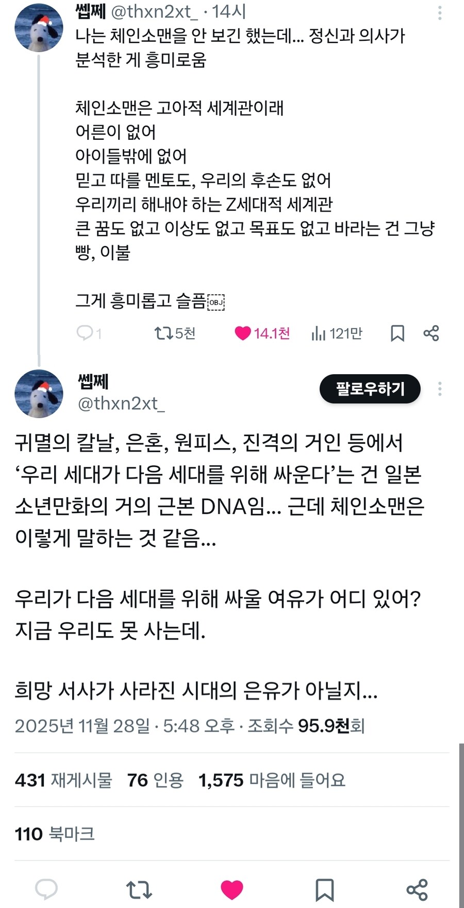The image size is (464, 908).
Task: Open the reply icon on the first tweet
Action: point(86,333)
